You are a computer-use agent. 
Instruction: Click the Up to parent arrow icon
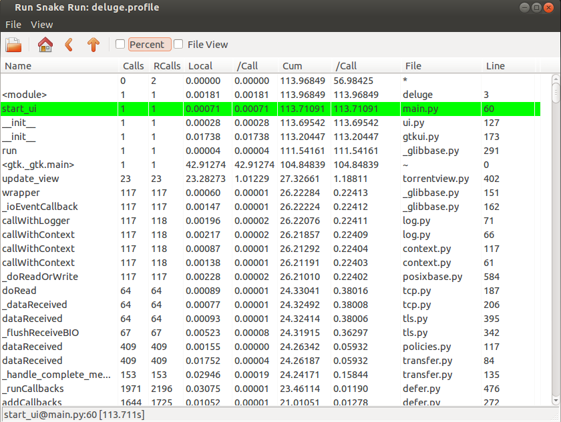click(93, 45)
